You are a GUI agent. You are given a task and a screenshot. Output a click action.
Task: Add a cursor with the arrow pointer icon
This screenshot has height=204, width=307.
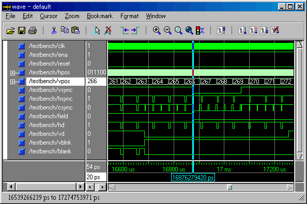click(x=97, y=30)
